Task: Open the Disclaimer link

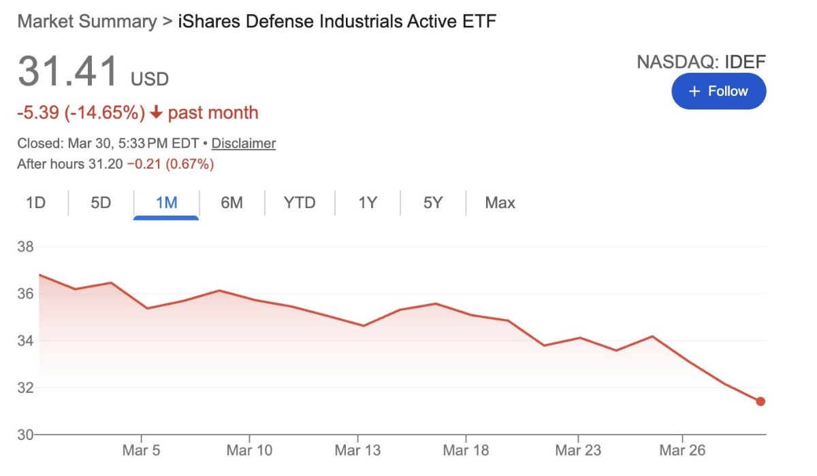Action: click(243, 143)
